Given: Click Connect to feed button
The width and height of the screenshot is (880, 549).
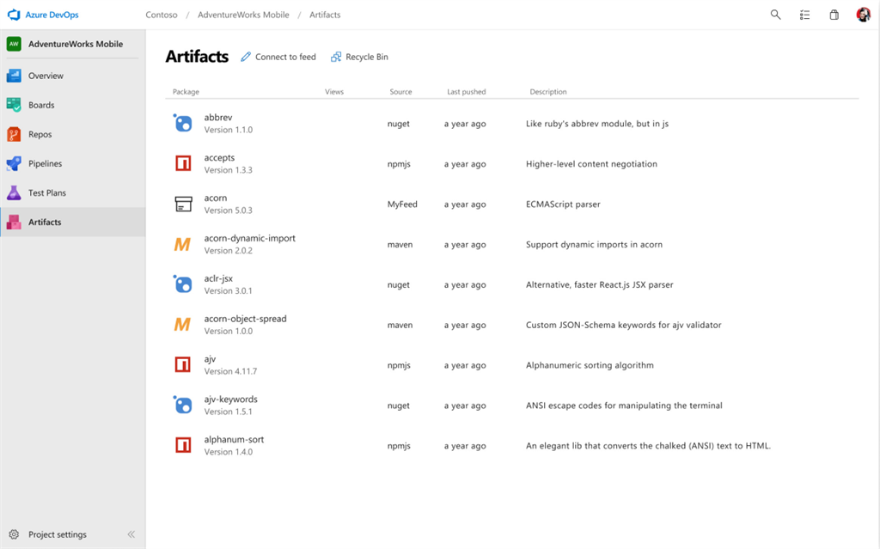Looking at the screenshot, I should pyautogui.click(x=278, y=57).
